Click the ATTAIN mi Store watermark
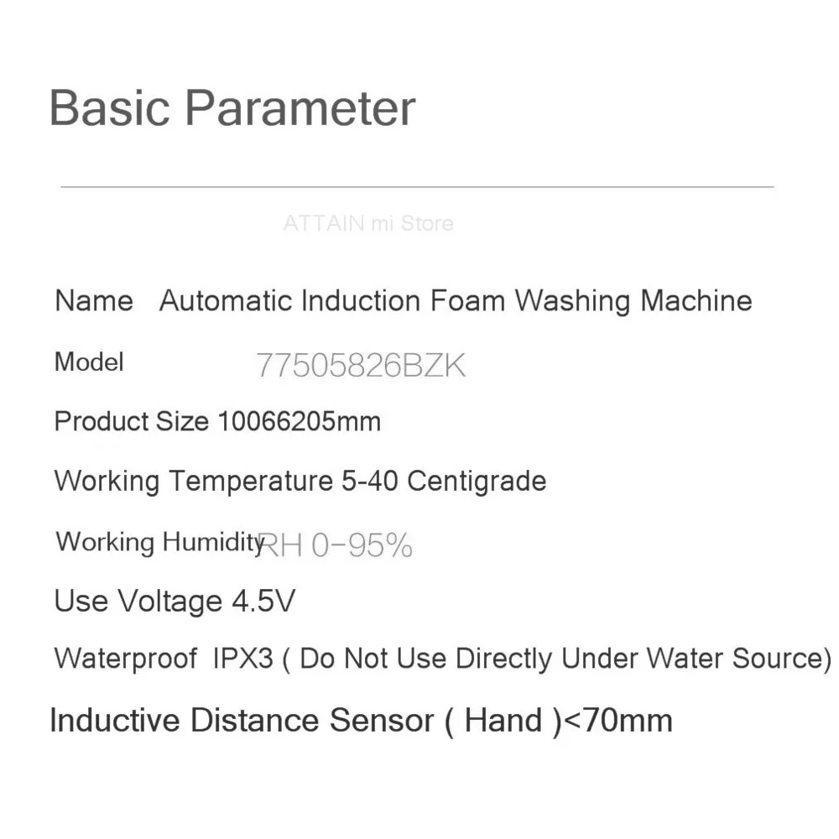The width and height of the screenshot is (839, 839). 368,223
